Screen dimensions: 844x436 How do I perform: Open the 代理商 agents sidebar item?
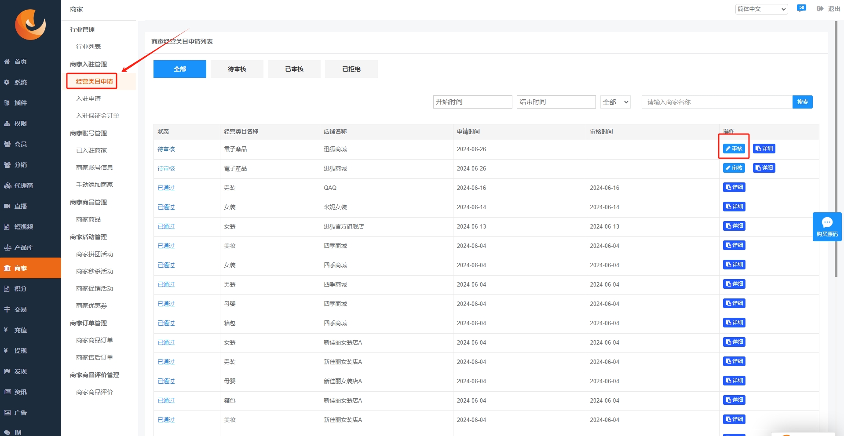(x=30, y=185)
